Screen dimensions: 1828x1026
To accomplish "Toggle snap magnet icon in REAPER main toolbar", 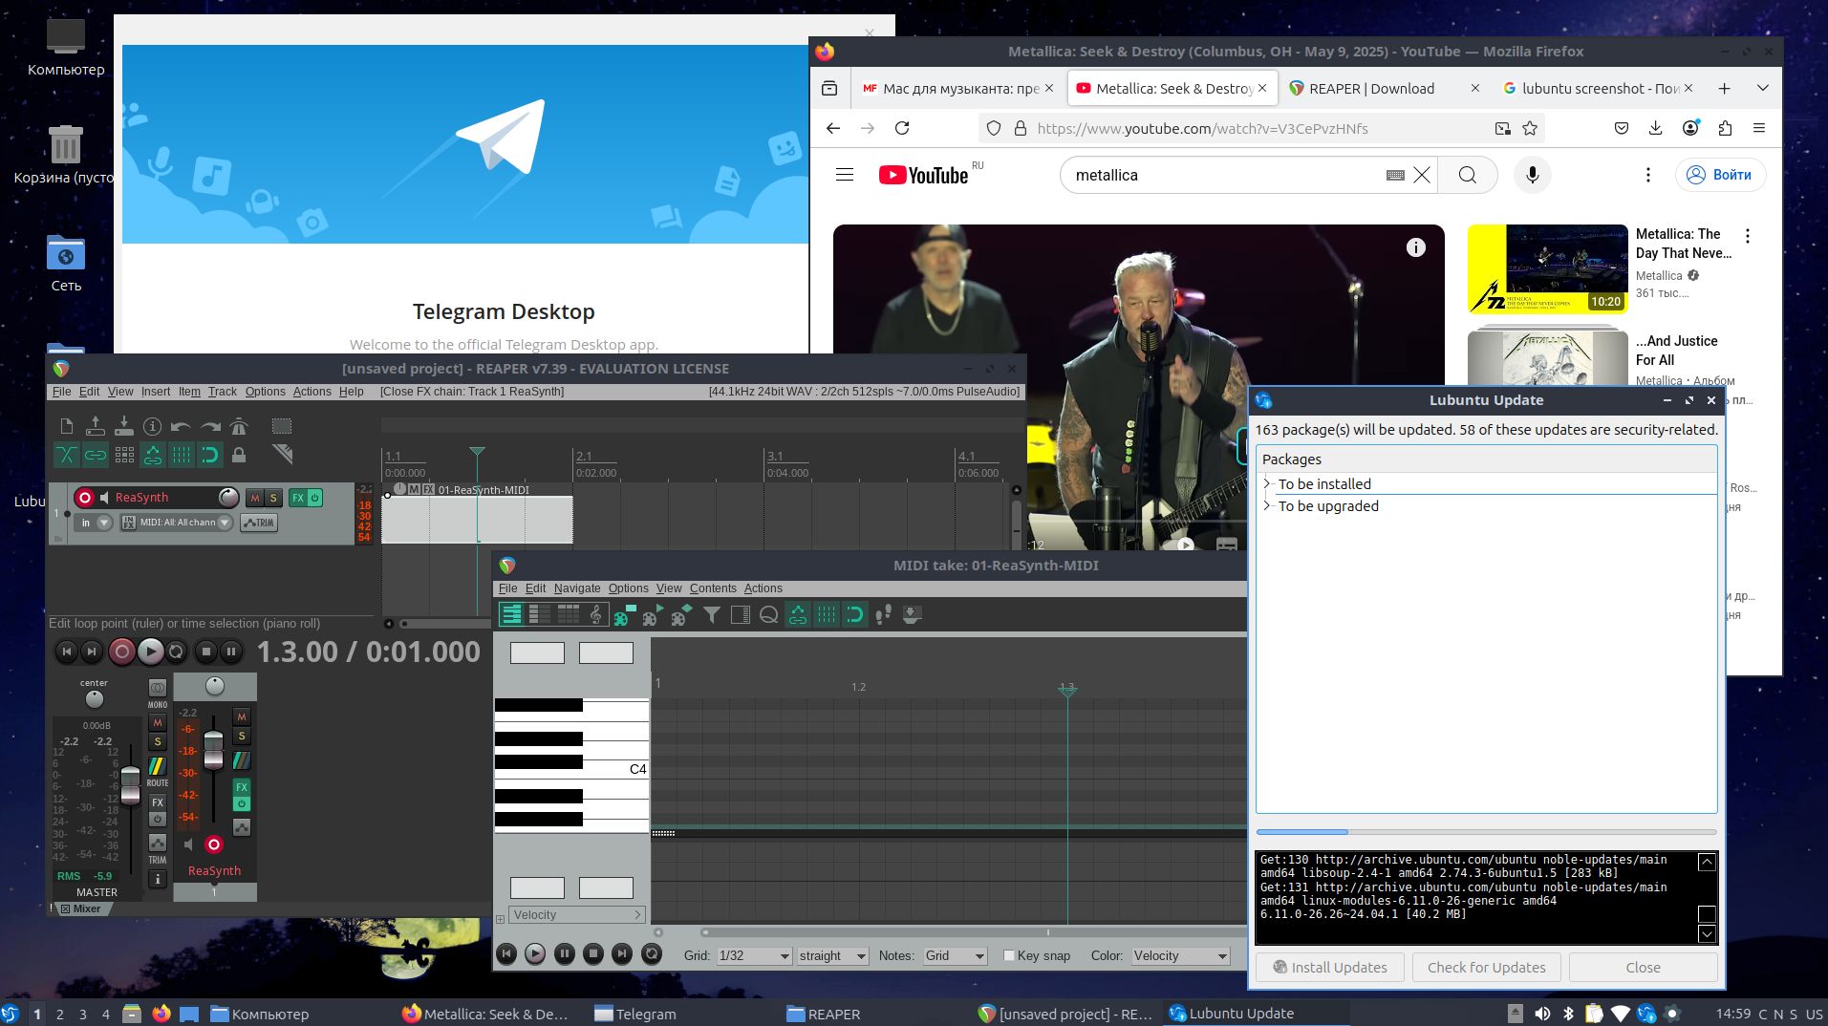I will click(x=210, y=455).
